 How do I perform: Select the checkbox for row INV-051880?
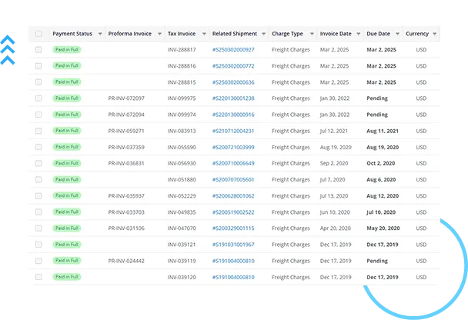[x=38, y=179]
